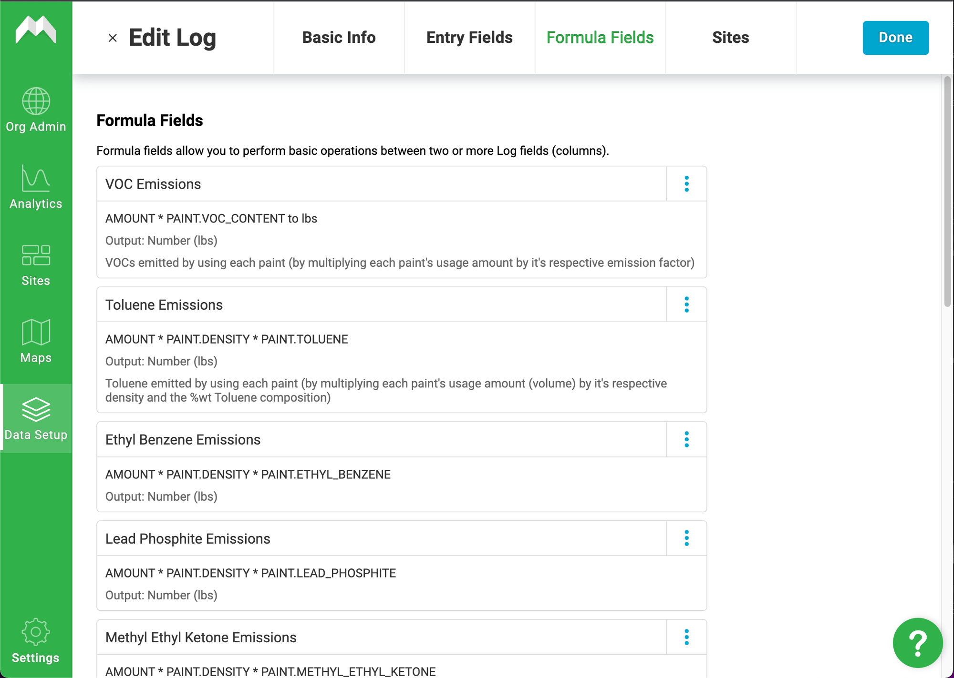Open the Org Admin globe icon
Viewport: 954px width, 678px height.
click(x=36, y=101)
